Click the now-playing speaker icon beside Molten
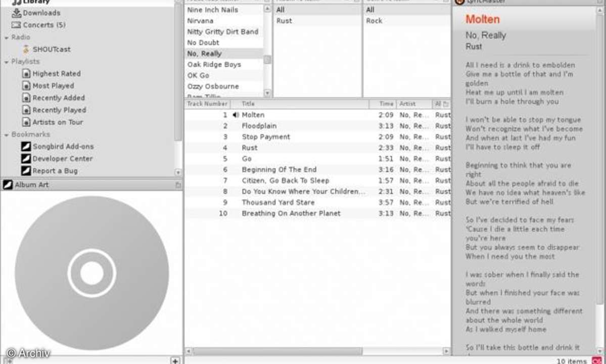Viewport: 606px width, 364px height. coord(236,115)
